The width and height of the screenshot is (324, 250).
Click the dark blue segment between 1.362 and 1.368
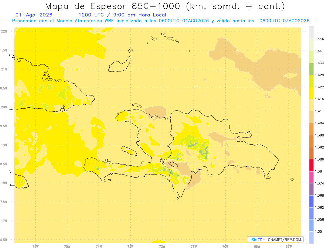click(x=312, y=201)
